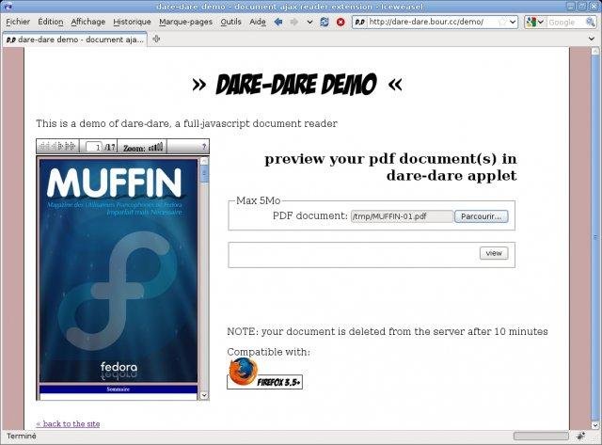602x445 pixels.
Task: Click the Parcourir... browse button
Action: tap(481, 216)
